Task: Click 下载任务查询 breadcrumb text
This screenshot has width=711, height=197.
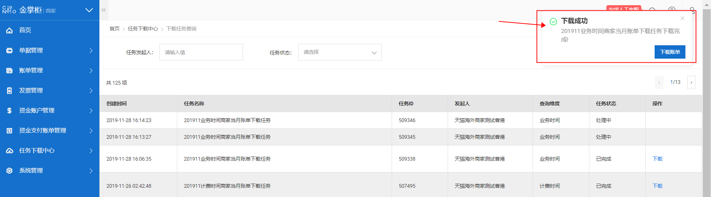Action: pyautogui.click(x=181, y=29)
